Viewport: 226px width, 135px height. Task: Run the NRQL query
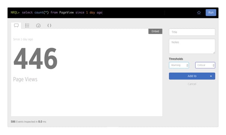click(x=211, y=12)
